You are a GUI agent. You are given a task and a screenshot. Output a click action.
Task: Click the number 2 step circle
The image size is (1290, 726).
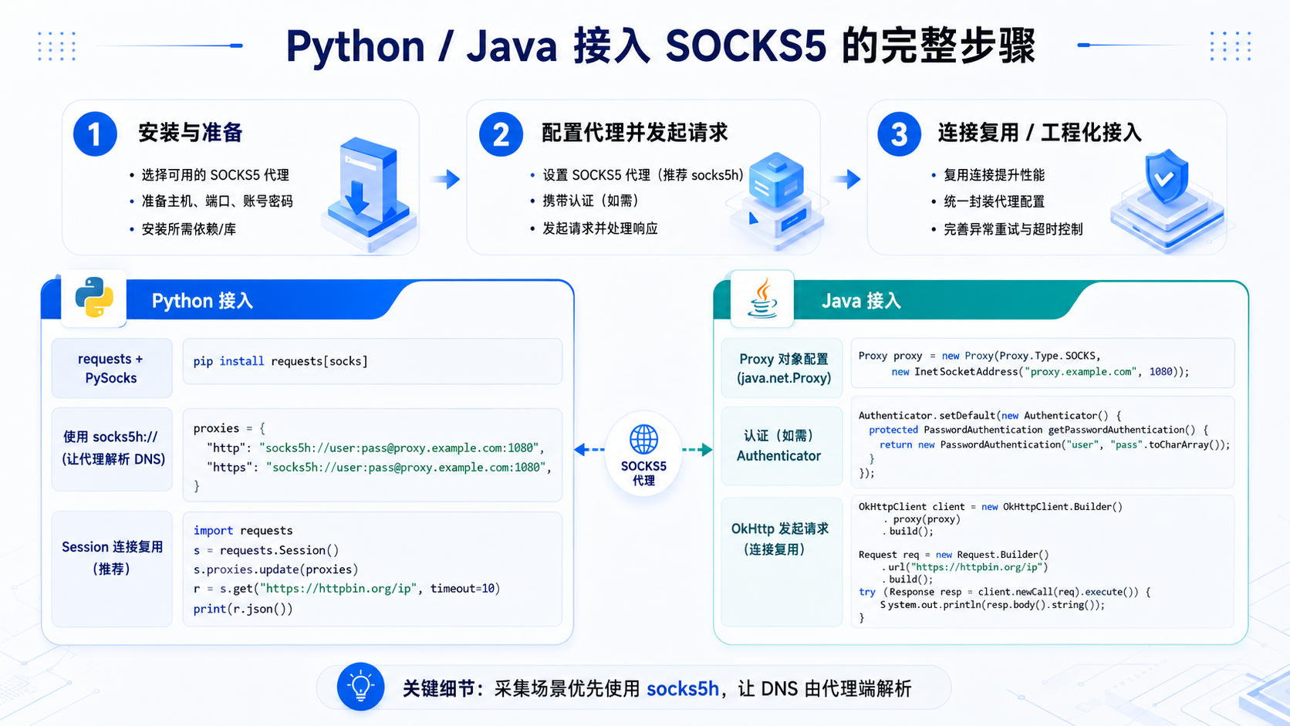click(x=501, y=134)
